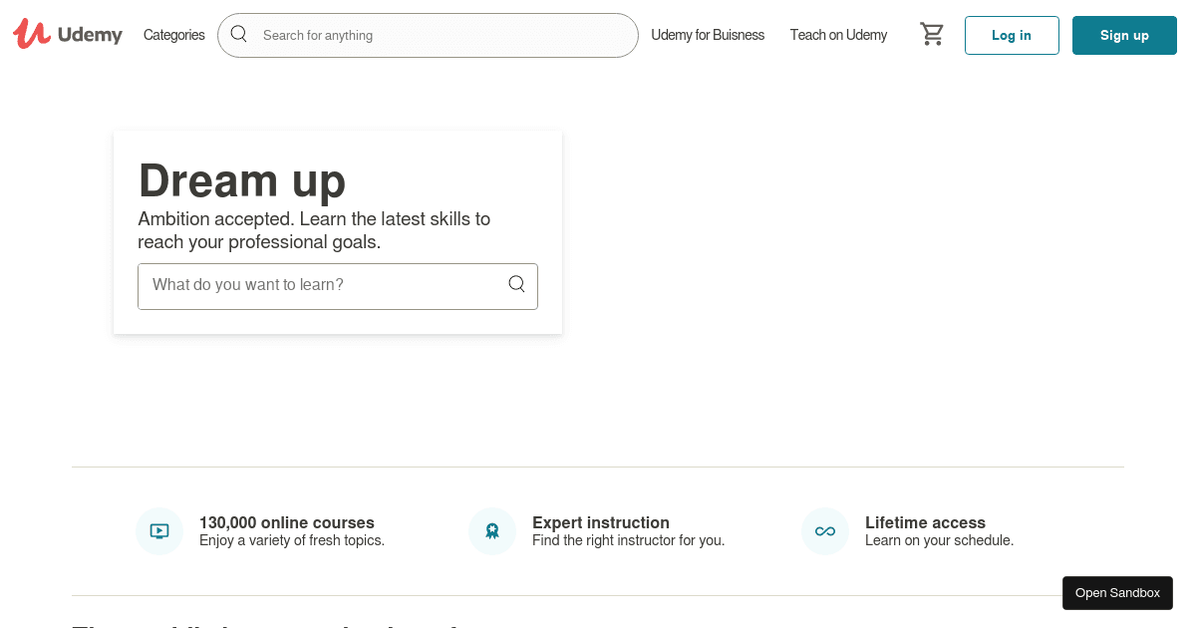Screen dimensions: 1196x628
Task: Click the award ribbon icon beside Expert instruction
Action: click(492, 530)
